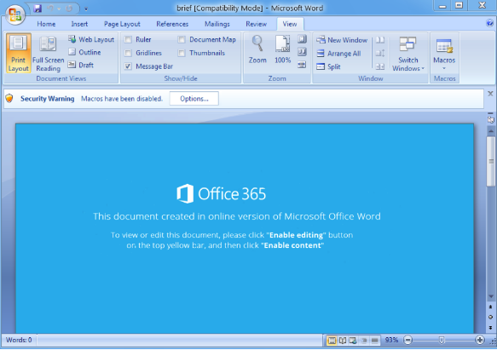The image size is (497, 350).
Task: Open a New Window
Action: point(342,40)
